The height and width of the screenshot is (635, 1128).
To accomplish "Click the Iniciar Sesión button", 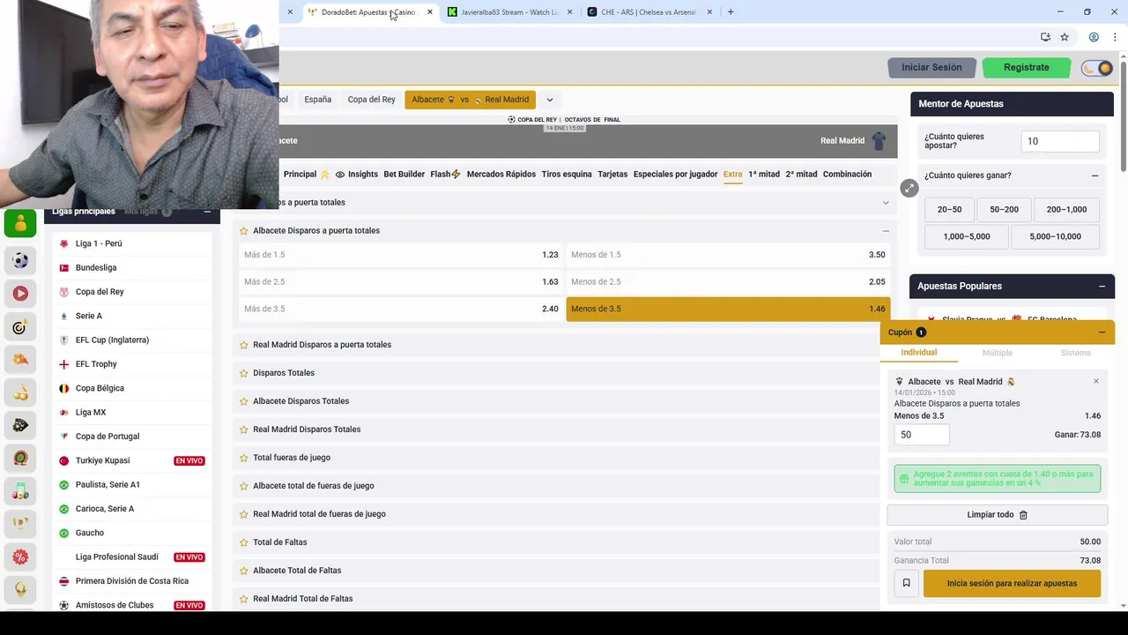I will tap(931, 68).
